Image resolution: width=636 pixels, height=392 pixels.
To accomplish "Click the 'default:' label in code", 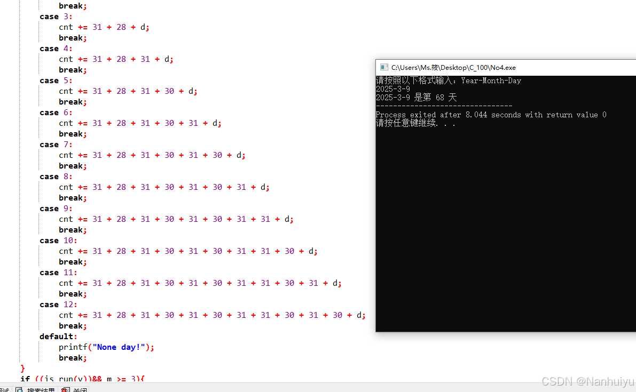I will 58,337.
